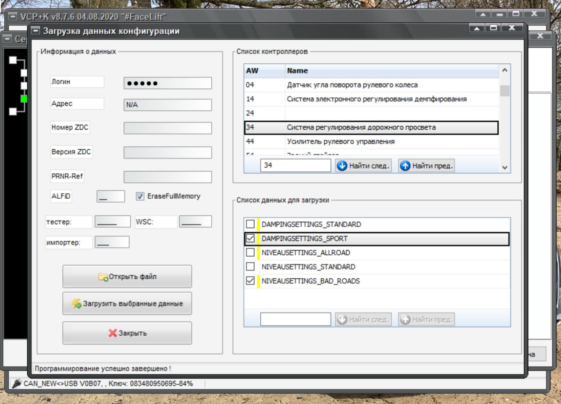Maximize the VCP+K main window
The width and height of the screenshot is (561, 404).
516,14
